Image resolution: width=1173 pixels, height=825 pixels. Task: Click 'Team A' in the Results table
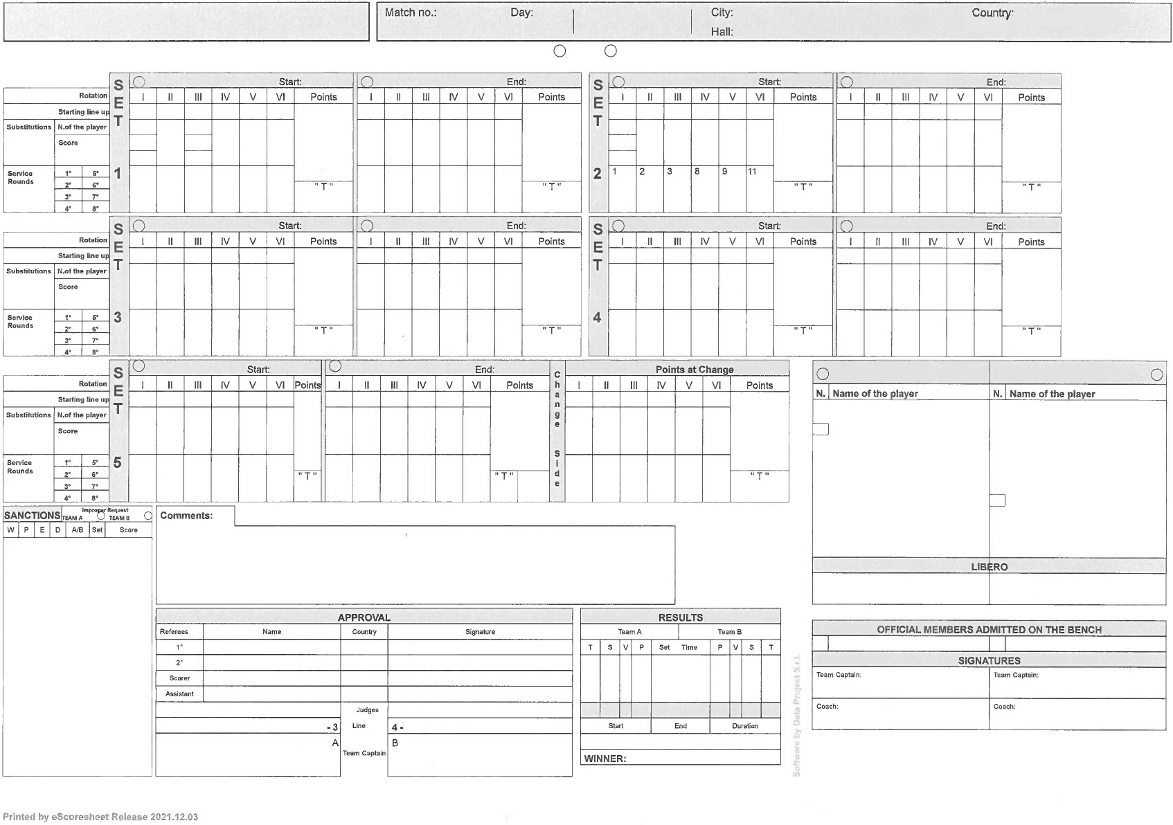pyautogui.click(x=629, y=631)
